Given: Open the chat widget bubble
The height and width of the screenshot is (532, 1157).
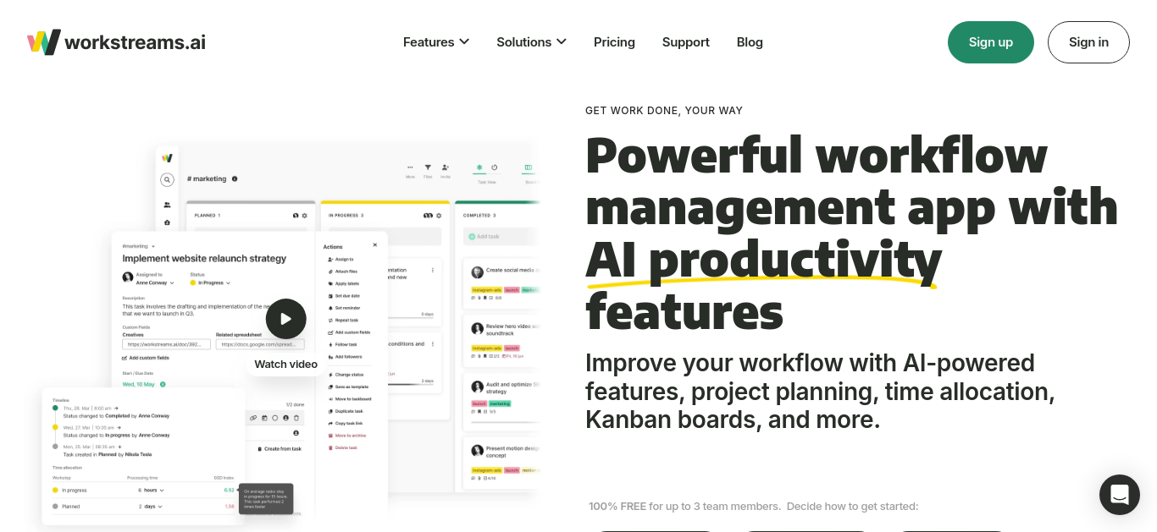Looking at the screenshot, I should (1120, 495).
